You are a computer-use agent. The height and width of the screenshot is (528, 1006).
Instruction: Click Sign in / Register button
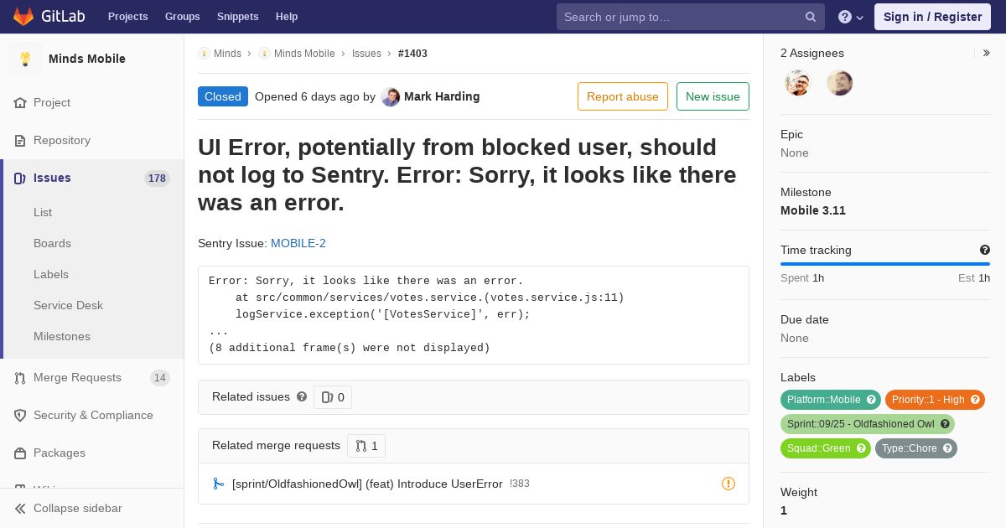[x=932, y=17]
